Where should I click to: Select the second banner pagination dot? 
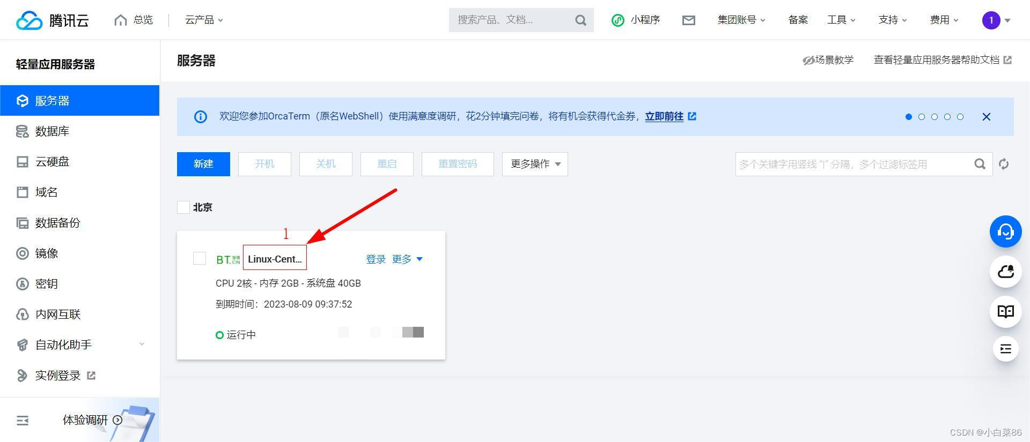point(922,117)
